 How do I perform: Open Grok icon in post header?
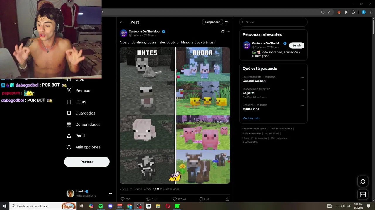click(x=223, y=32)
